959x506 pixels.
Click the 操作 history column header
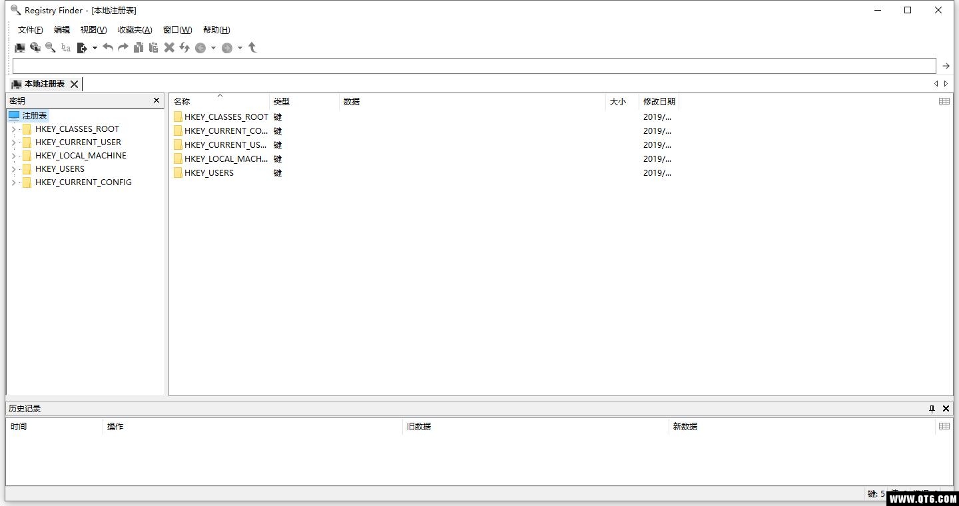tap(253, 427)
